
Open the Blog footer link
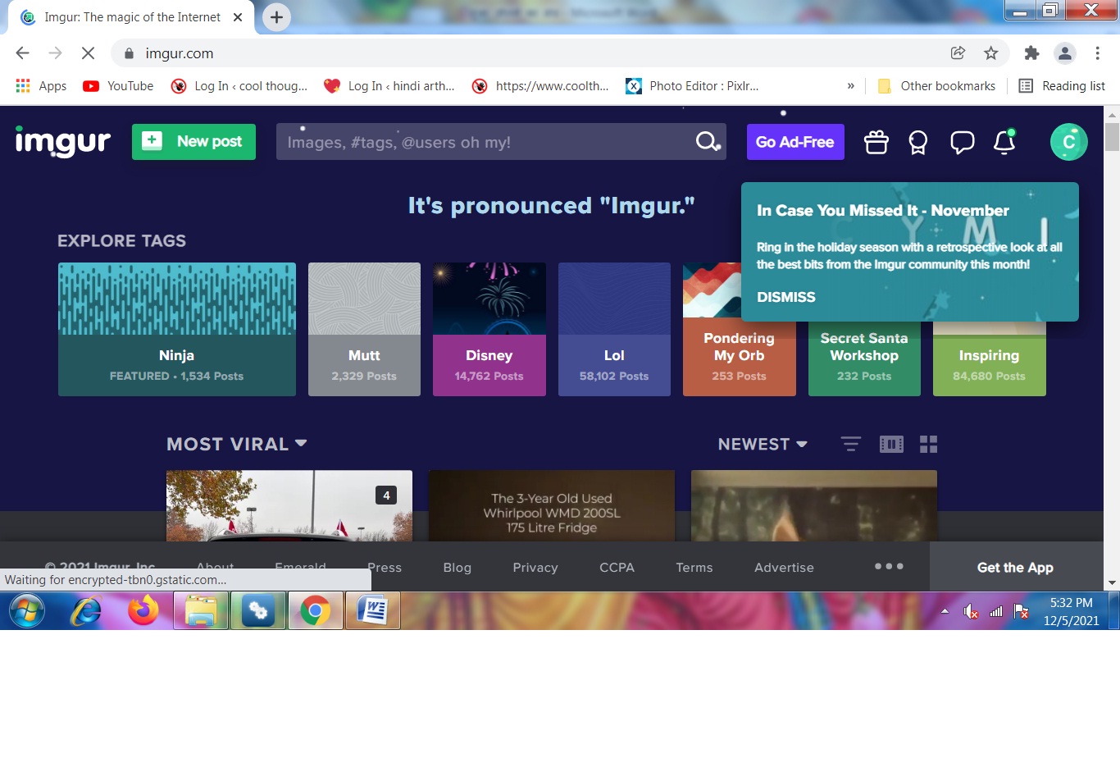(458, 567)
